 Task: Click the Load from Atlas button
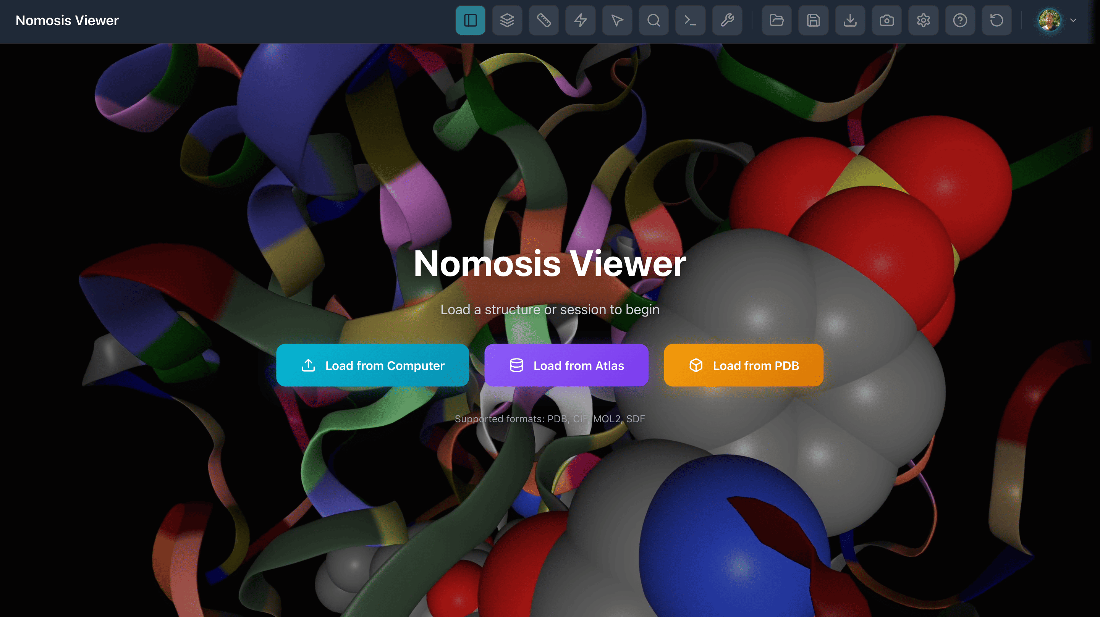coord(566,365)
